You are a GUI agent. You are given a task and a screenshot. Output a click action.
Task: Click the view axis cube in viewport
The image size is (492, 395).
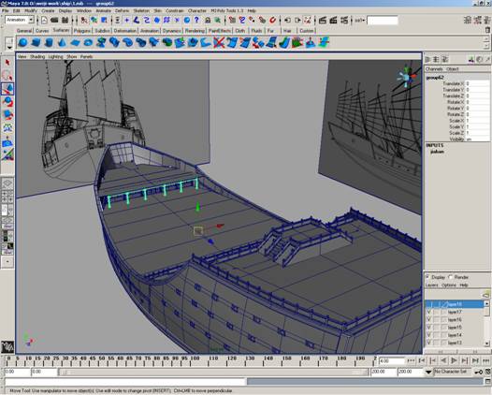(x=407, y=77)
